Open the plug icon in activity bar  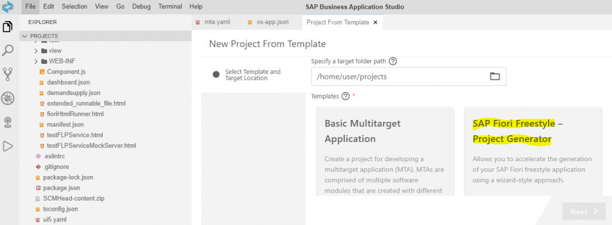8,122
